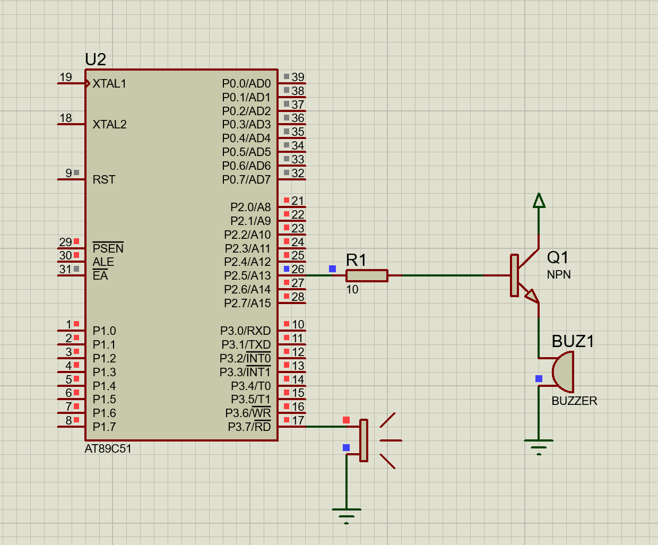Click the P1.0 pin label
Screen dimensions: 658x545
point(105,331)
